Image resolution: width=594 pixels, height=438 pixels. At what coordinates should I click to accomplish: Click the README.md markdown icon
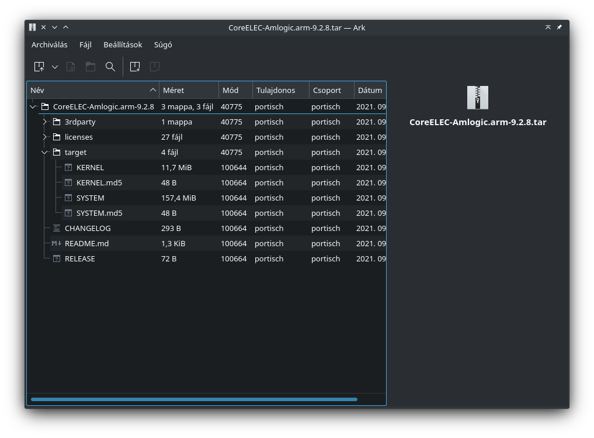[57, 243]
